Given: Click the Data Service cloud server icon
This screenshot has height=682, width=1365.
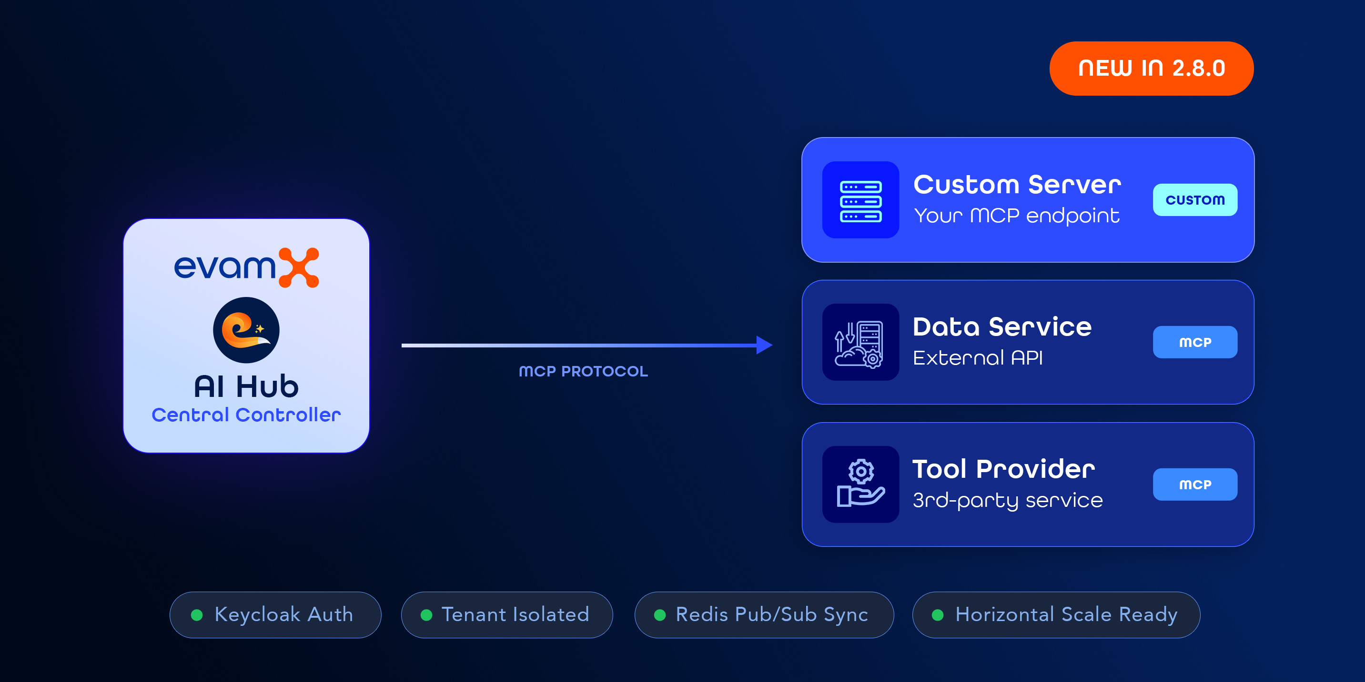Looking at the screenshot, I should (x=860, y=343).
